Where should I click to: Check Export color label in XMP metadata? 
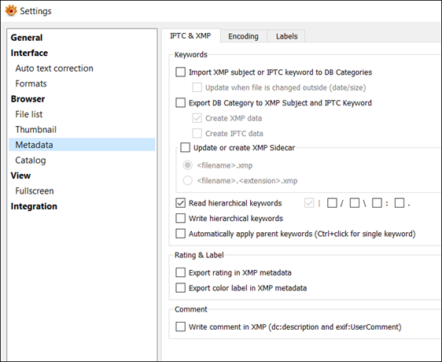pos(180,288)
